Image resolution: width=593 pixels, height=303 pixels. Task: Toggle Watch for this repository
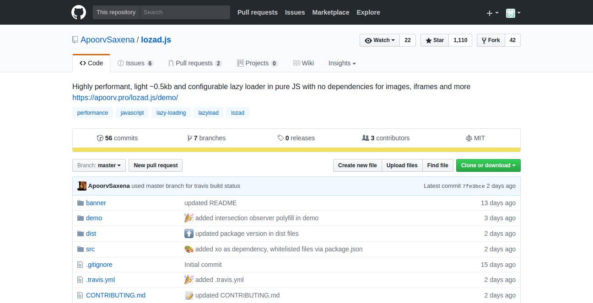pyautogui.click(x=380, y=40)
